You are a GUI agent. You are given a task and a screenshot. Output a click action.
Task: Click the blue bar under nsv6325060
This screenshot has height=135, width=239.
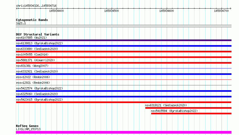124,97
